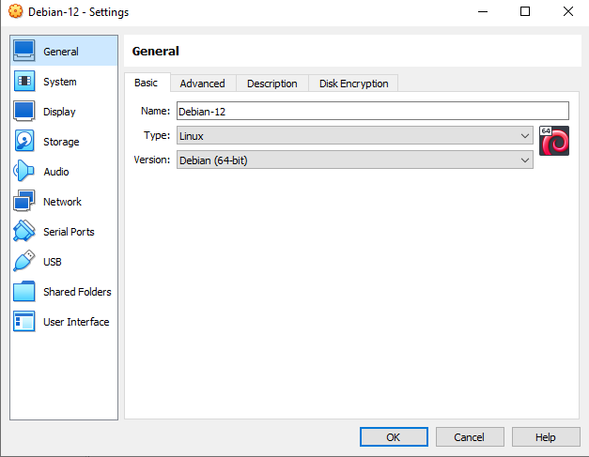Click the Debian OS logo icon
The image size is (589, 457).
(554, 141)
